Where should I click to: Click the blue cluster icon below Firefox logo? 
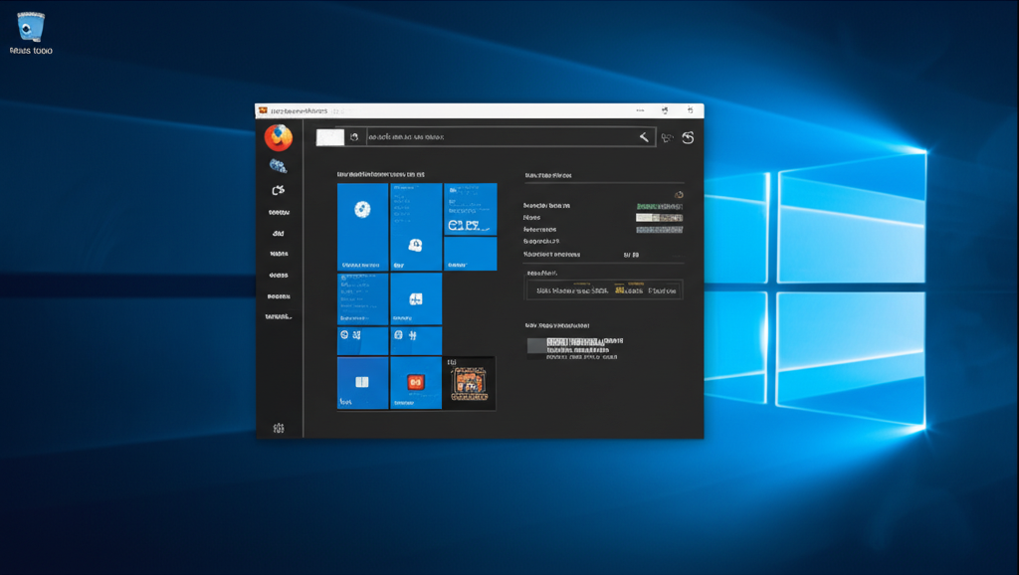[279, 166]
